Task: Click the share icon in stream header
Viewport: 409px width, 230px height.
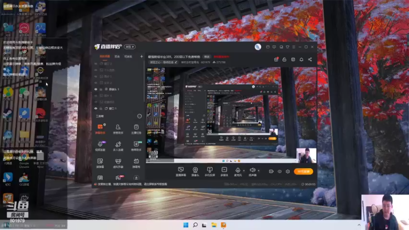Action: [310, 59]
